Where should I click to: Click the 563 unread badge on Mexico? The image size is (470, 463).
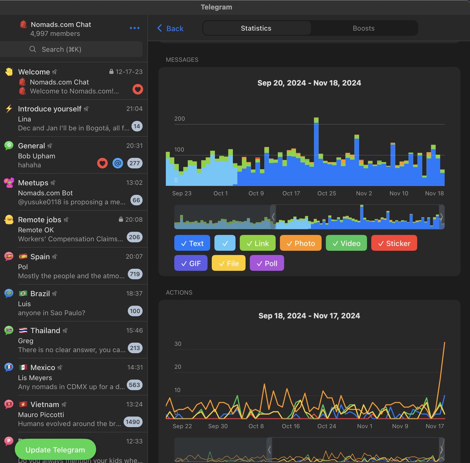[x=135, y=385]
